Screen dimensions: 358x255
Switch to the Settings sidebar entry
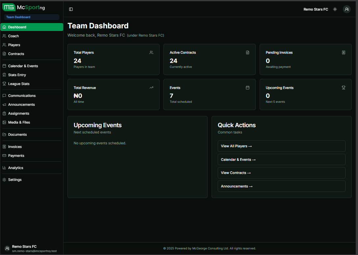point(15,180)
